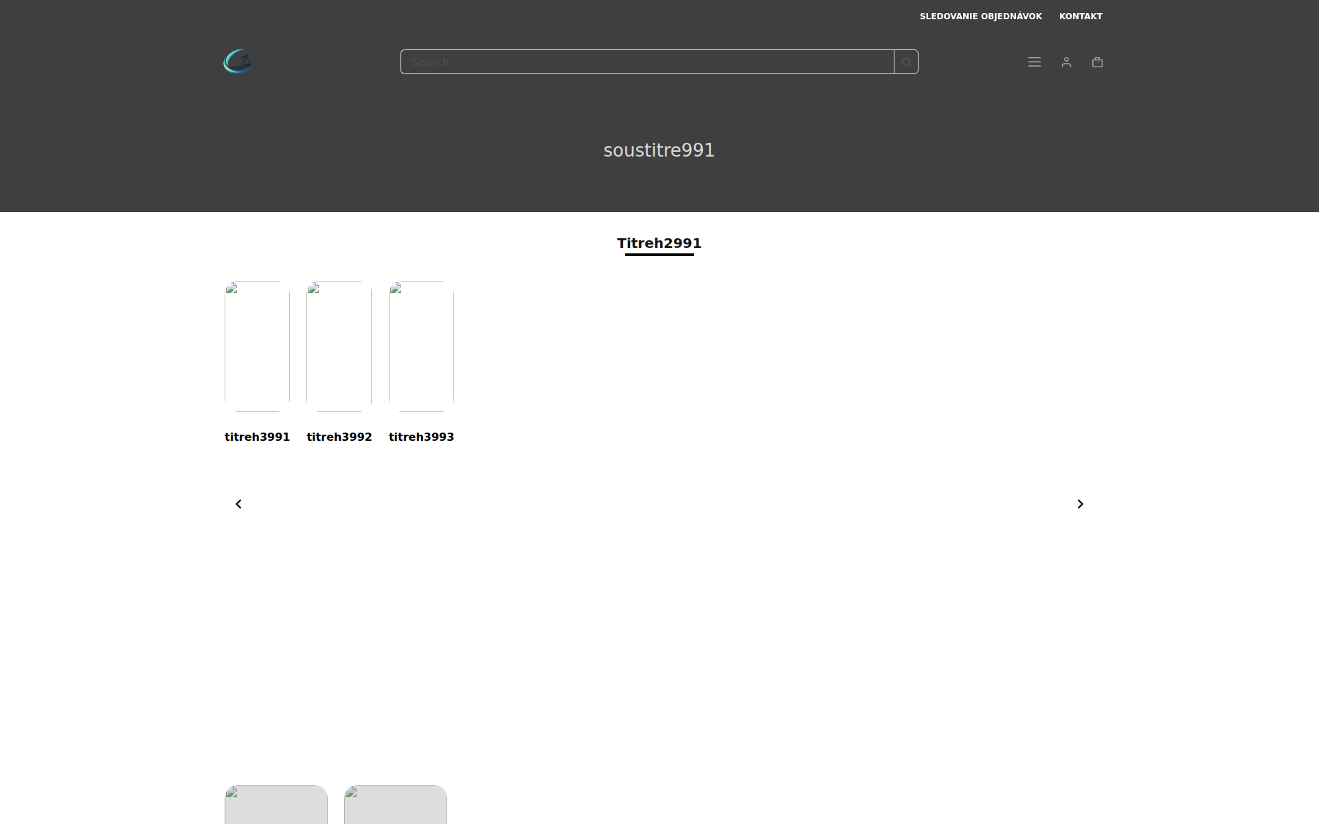The image size is (1319, 824).
Task: Open the titreh3993 thumbnail image
Action: click(421, 346)
